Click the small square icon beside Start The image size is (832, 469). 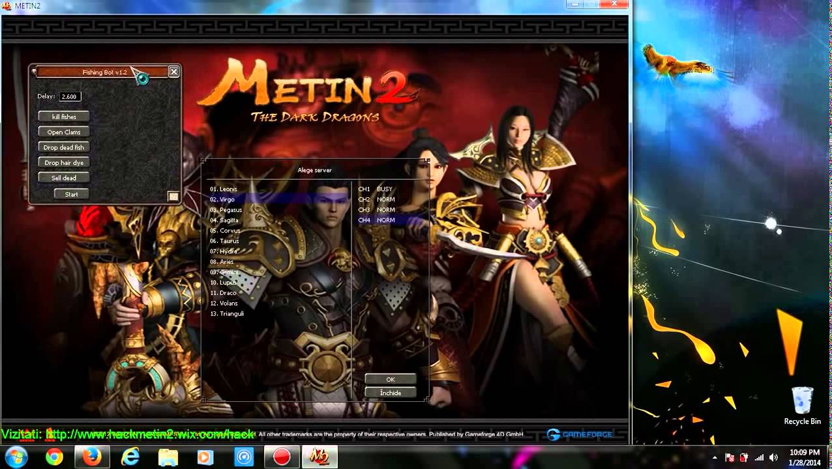(x=173, y=196)
